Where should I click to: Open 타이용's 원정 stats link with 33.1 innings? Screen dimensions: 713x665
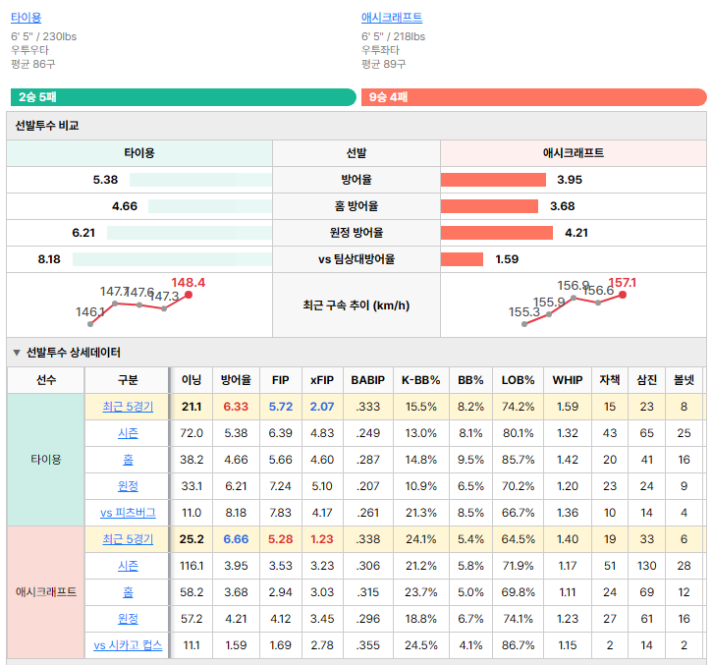coord(128,486)
